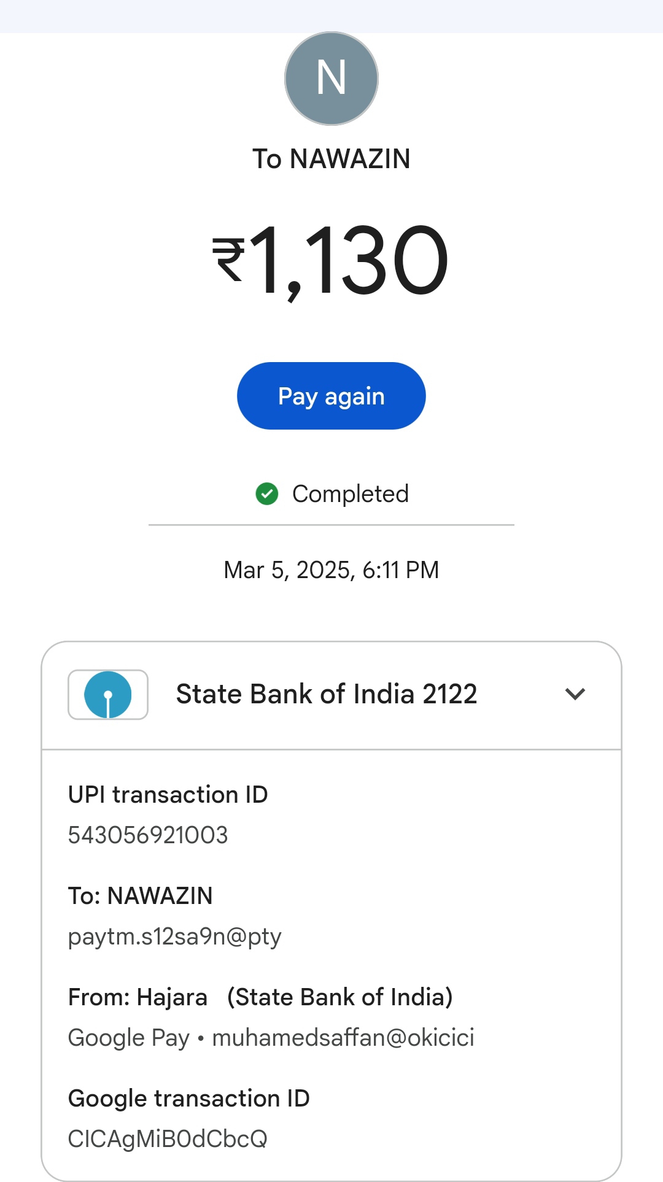This screenshot has width=663, height=1182.
Task: Click the Completed status text
Action: [x=350, y=493]
